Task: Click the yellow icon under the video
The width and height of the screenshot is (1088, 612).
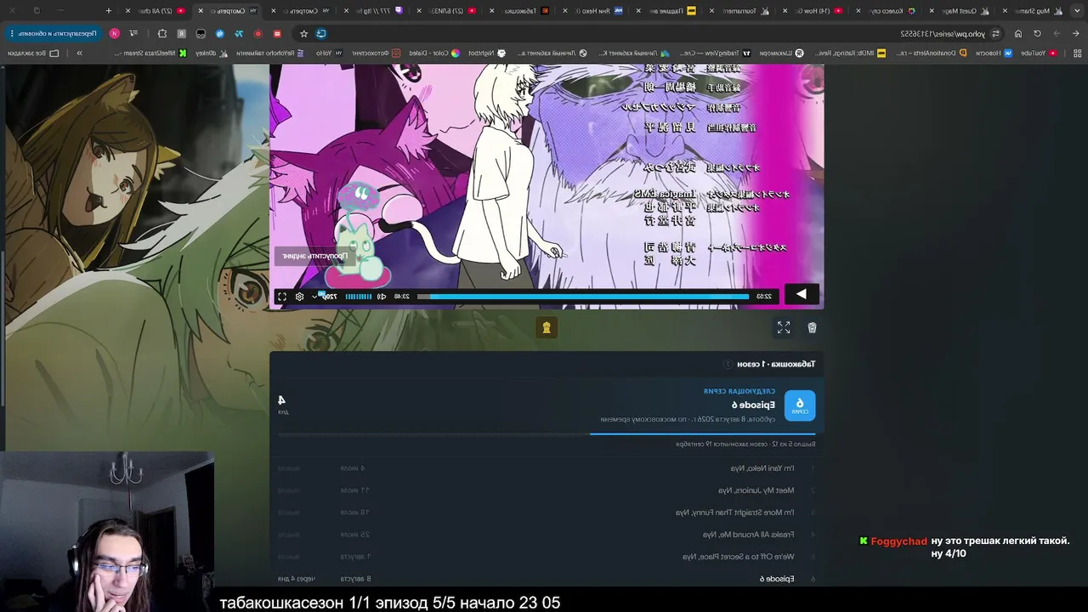Action: click(x=547, y=327)
